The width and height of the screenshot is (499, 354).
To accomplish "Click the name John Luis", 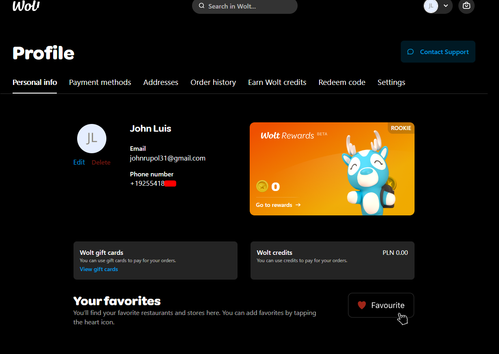I will coord(151,128).
